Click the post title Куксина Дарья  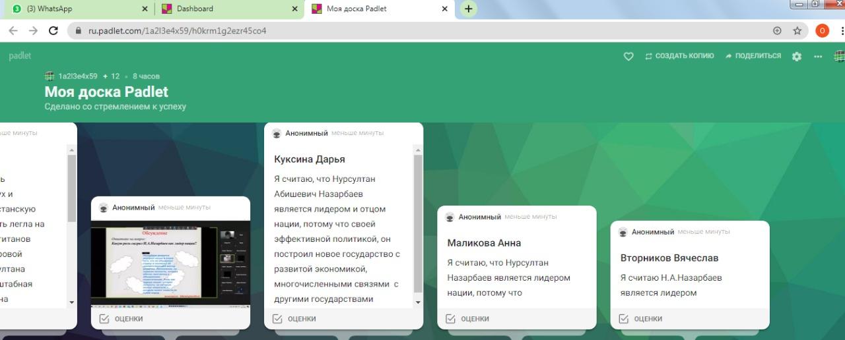point(310,159)
